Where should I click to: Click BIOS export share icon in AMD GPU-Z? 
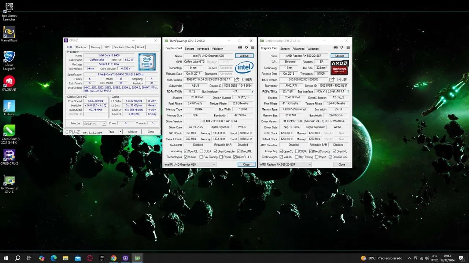pos(332,79)
